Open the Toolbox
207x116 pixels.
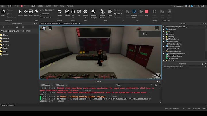tap(67, 13)
